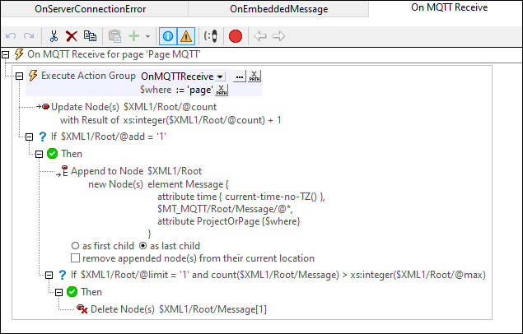
Task: Click the Copy icon in toolbar
Action: pyautogui.click(x=90, y=36)
